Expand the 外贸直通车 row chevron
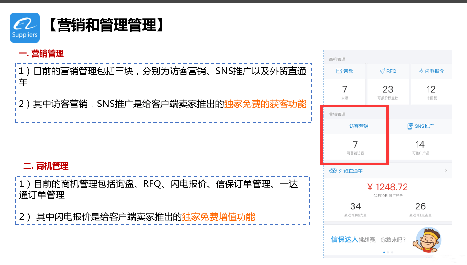This screenshot has width=467, height=265. click(446, 171)
